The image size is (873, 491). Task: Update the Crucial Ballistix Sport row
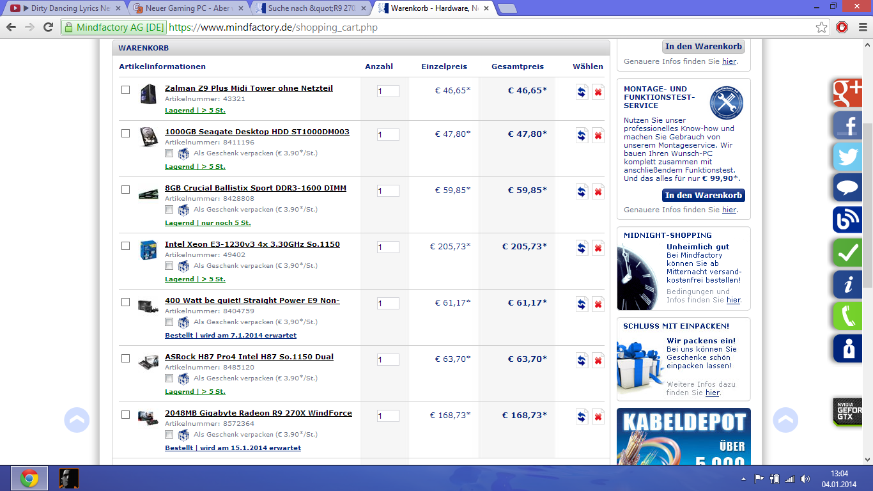point(582,191)
